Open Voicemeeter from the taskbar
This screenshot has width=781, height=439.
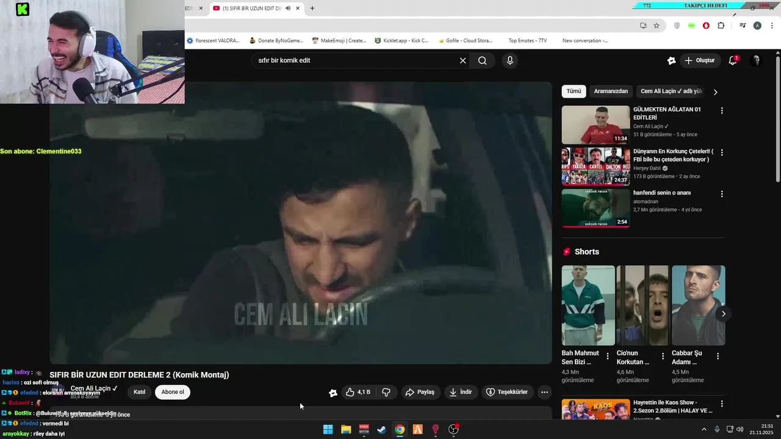point(364,429)
